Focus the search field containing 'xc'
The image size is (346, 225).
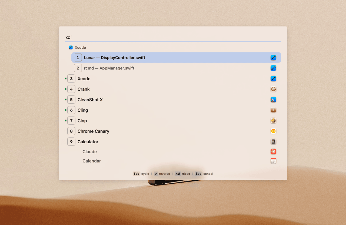[x=173, y=37]
